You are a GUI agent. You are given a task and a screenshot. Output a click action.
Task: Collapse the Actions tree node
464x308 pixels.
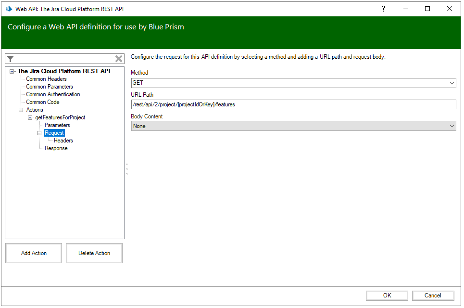pos(21,109)
